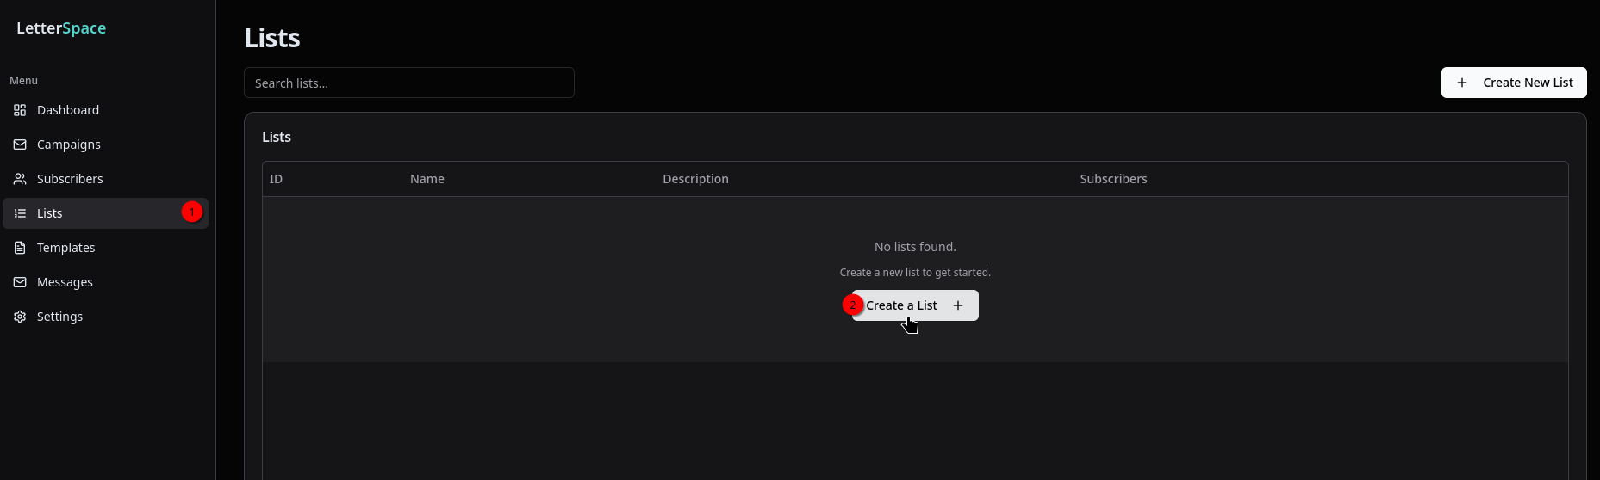Click the Lists bullet icon in sidebar
The image size is (1600, 480).
coord(20,213)
